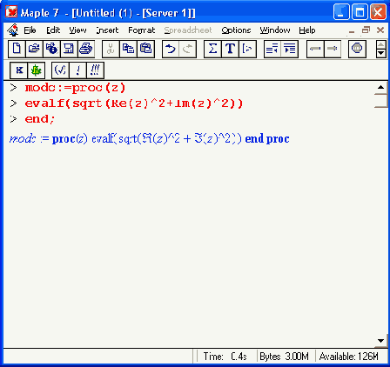Open an existing file with the folder icon
The height and width of the screenshot is (367, 390).
pos(34,49)
